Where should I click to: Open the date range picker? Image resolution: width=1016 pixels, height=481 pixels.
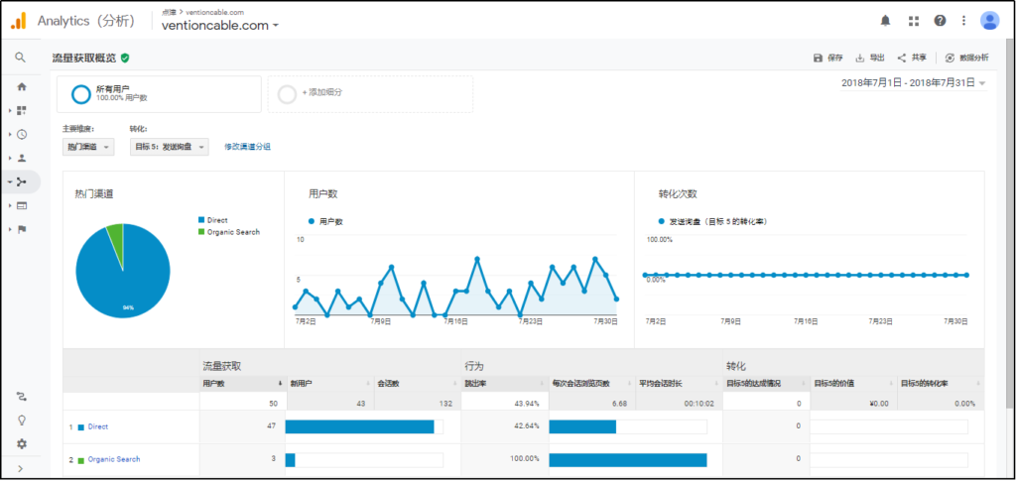914,83
